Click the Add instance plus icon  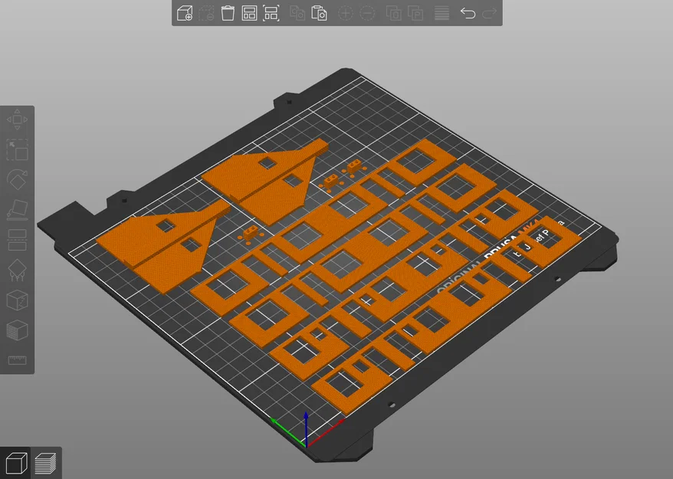(x=346, y=13)
